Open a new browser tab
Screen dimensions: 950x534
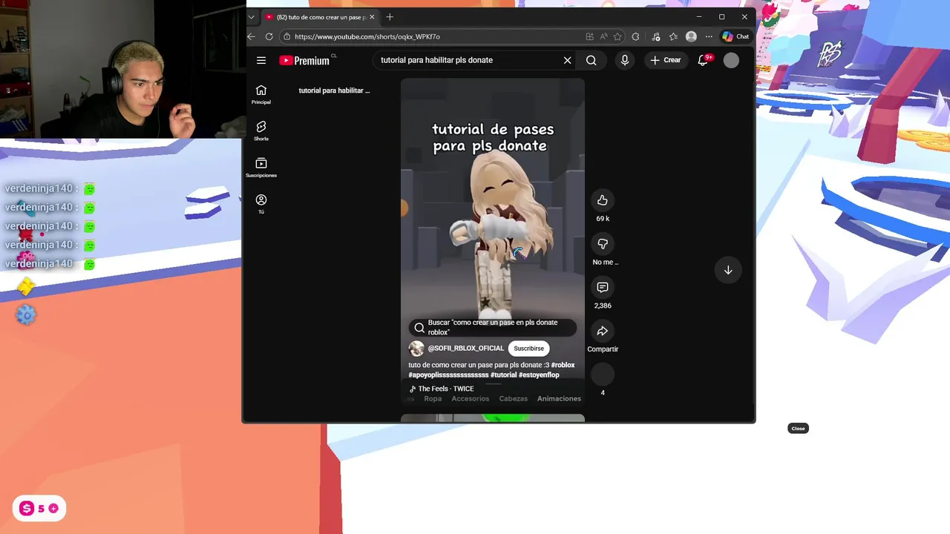coord(390,16)
